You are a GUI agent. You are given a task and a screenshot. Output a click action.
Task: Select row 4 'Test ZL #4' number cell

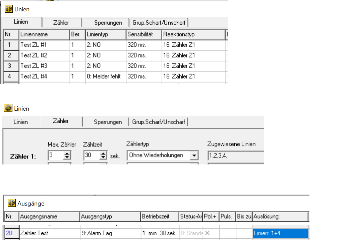click(x=10, y=77)
